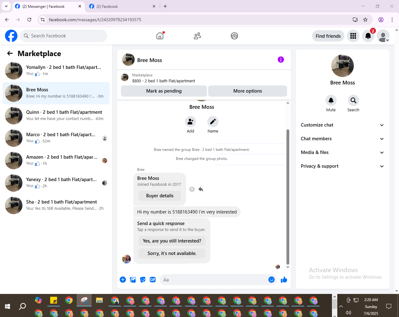The height and width of the screenshot is (317, 399).
Task: Click the Name edit pencil icon
Action: (x=213, y=122)
